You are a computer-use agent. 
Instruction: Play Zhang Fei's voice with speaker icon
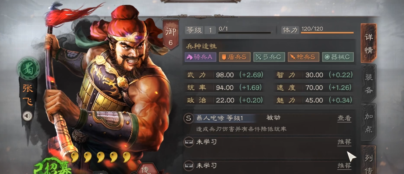point(27,116)
